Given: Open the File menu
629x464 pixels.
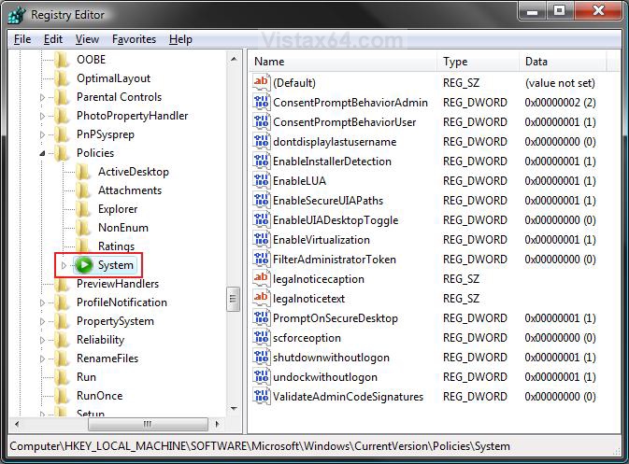Looking at the screenshot, I should [x=22, y=39].
